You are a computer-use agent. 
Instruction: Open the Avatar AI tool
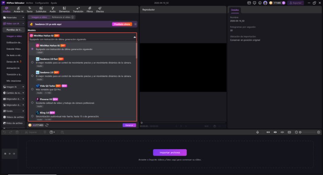(18, 10)
